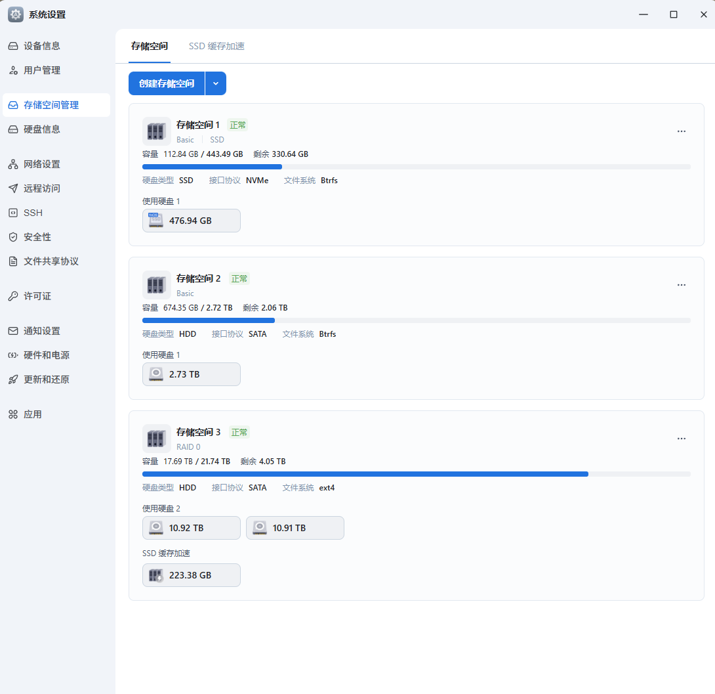Open the 安全性 settings page

37,237
